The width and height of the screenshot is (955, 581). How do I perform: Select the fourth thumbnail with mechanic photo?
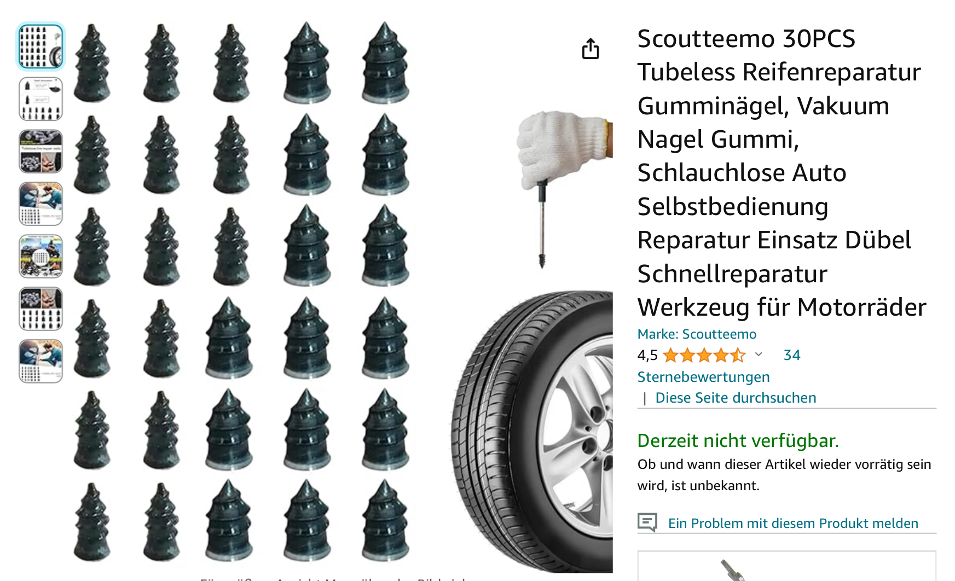[41, 204]
